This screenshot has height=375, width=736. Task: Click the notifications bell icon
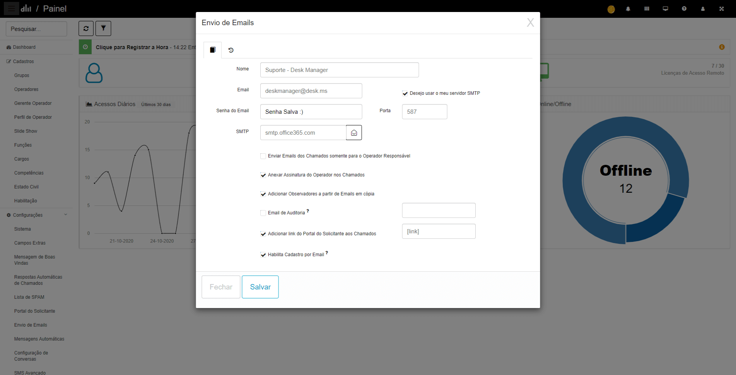point(628,9)
